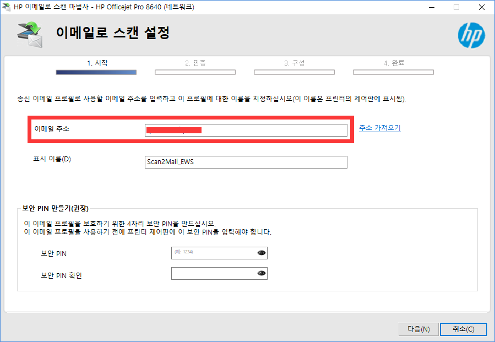Click the 3. 구성 progress bar
The image size is (495, 342).
coord(294,72)
